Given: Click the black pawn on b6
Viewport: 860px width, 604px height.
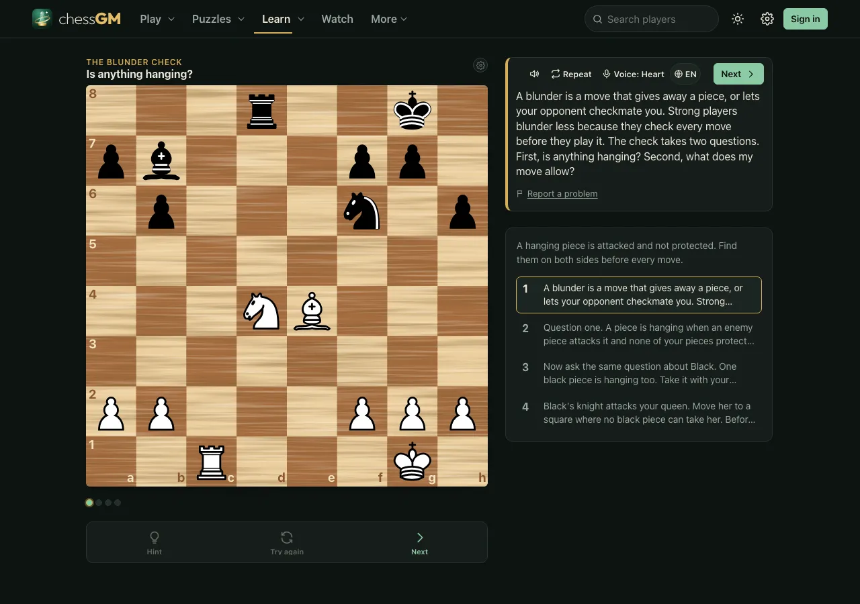Looking at the screenshot, I should pyautogui.click(x=161, y=211).
